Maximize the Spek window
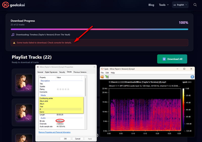Image resolution: width=202 pixels, height=142 pixels. click(x=184, y=69)
